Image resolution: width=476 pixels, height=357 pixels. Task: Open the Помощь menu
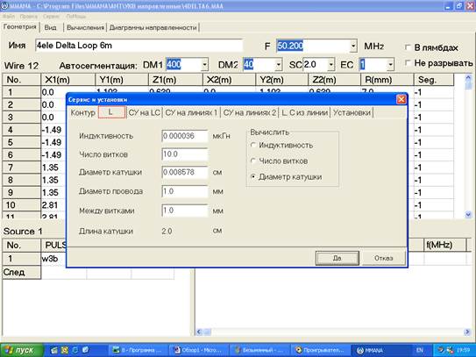coord(76,17)
